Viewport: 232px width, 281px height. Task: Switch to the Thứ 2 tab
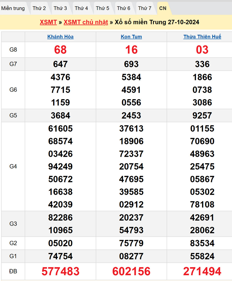[x=39, y=8]
